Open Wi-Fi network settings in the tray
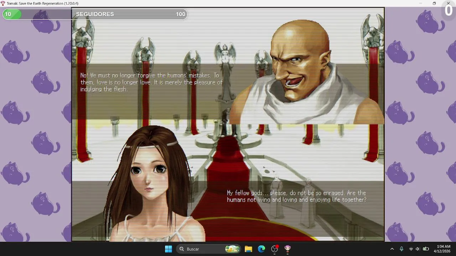 tap(411, 249)
